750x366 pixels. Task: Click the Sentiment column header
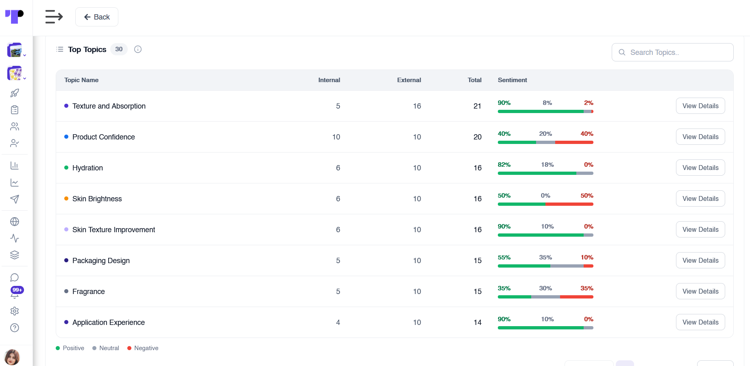(x=512, y=80)
